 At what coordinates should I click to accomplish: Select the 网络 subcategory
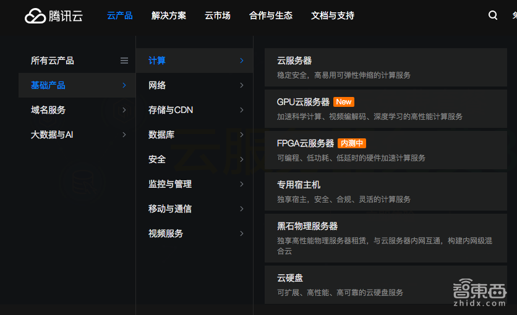click(157, 85)
